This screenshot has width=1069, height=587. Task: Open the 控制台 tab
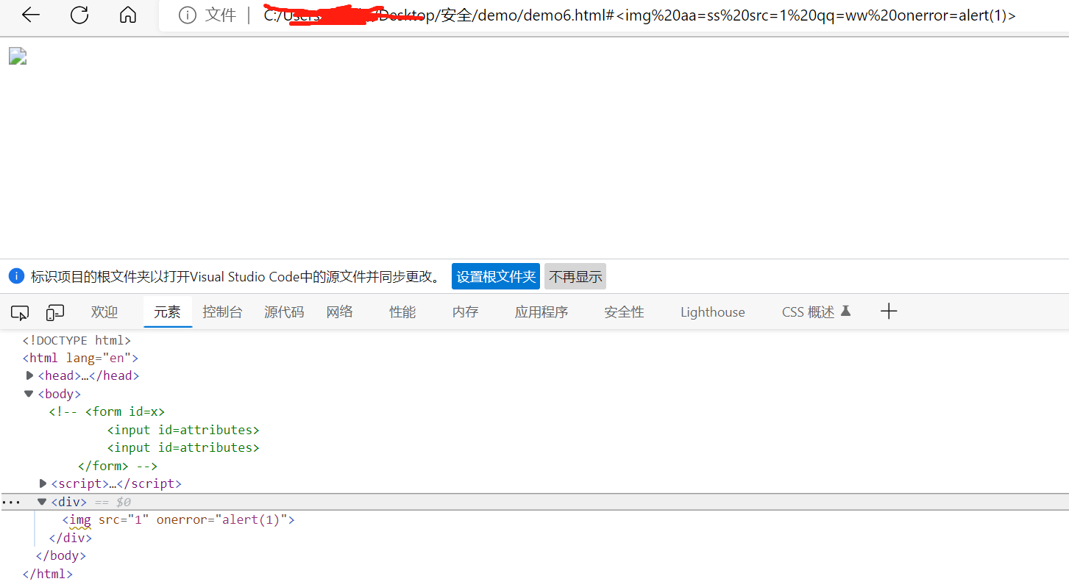(222, 312)
